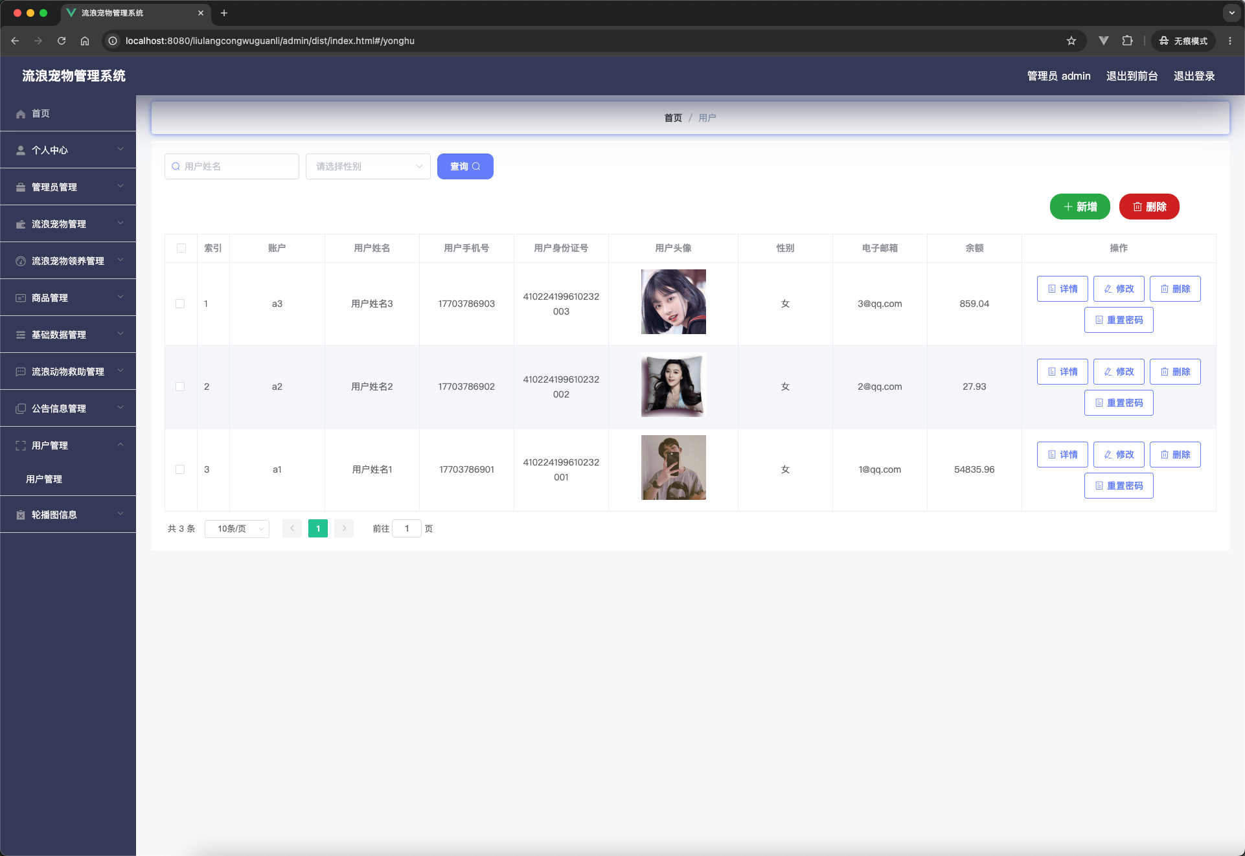Click 重置密码 for user a3
1245x856 pixels.
click(x=1119, y=320)
